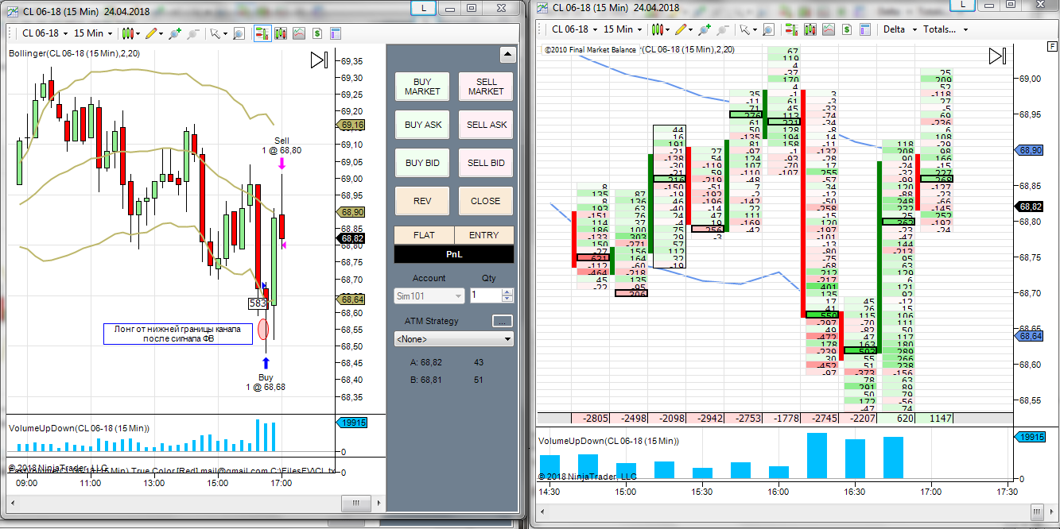Jump to latest bar arrow in right chart
Screen dimensions: 1060x529
coord(997,56)
